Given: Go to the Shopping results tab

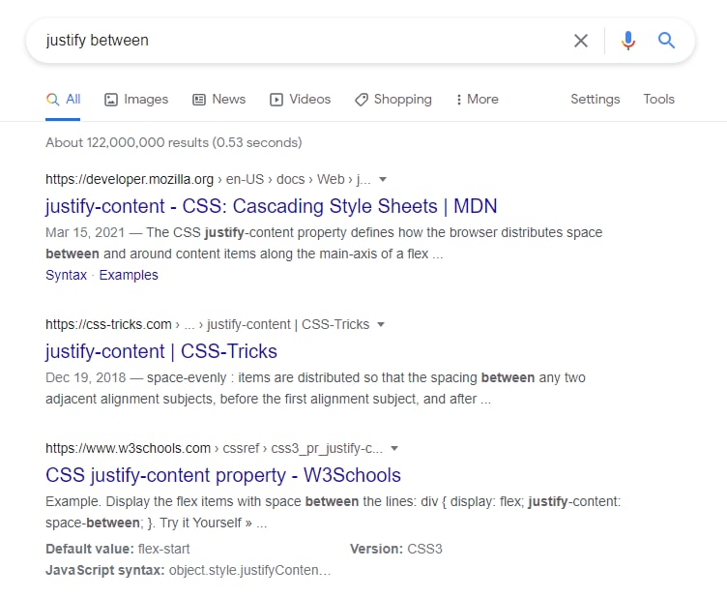Looking at the screenshot, I should (393, 99).
